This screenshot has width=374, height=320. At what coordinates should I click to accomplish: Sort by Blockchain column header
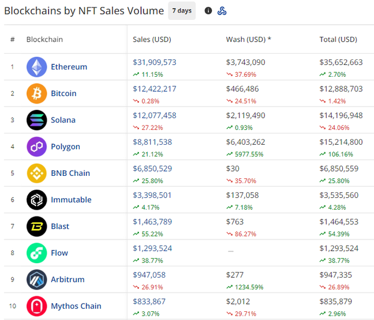(44, 40)
